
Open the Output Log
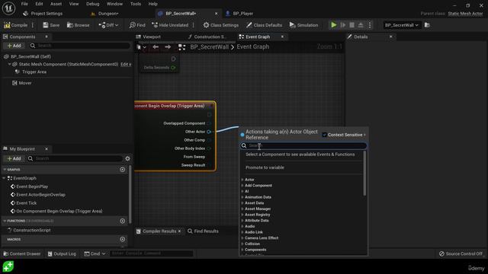point(62,253)
